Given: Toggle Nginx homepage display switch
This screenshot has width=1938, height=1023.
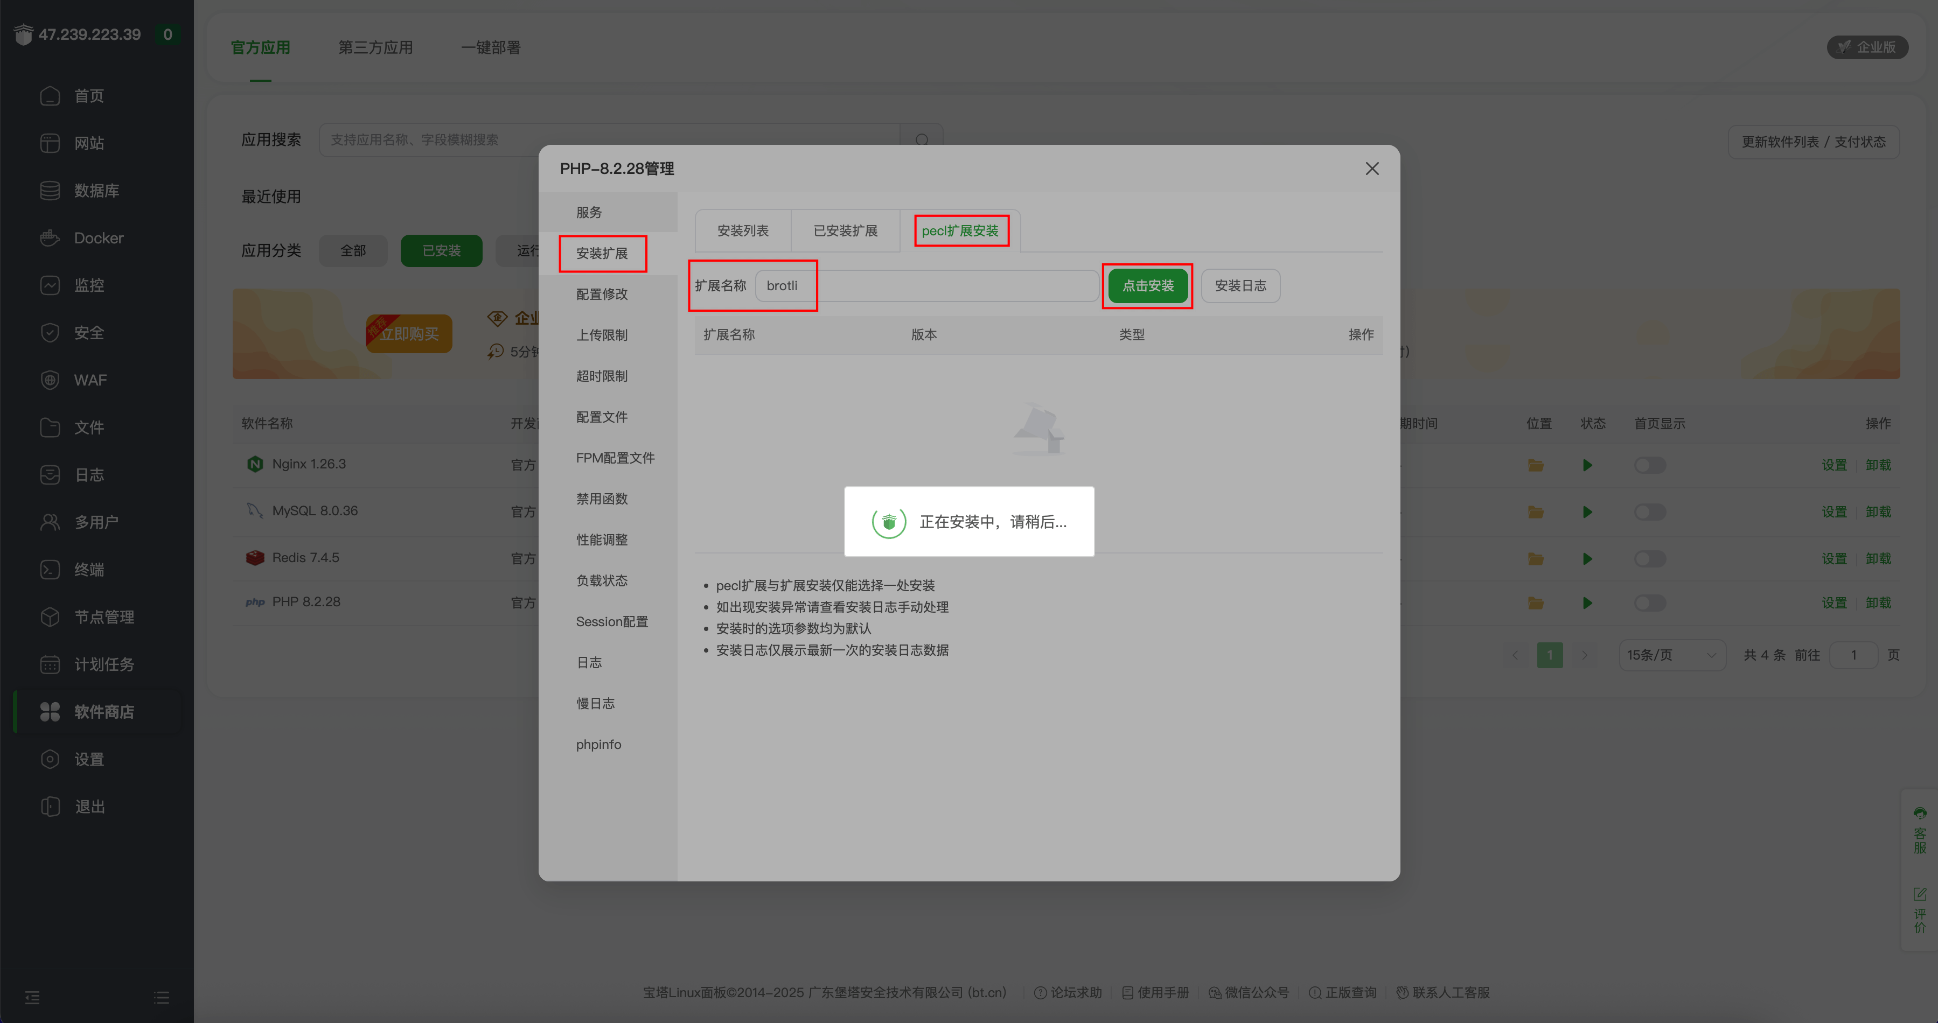Looking at the screenshot, I should coord(1649,465).
